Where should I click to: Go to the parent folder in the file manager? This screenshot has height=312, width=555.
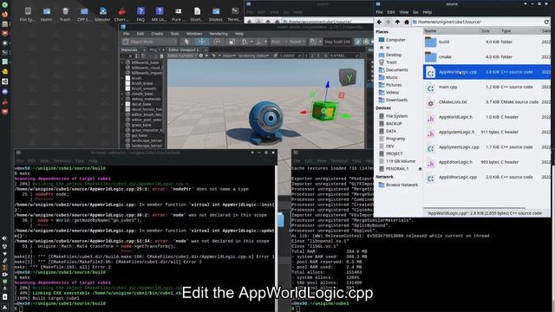point(397,22)
